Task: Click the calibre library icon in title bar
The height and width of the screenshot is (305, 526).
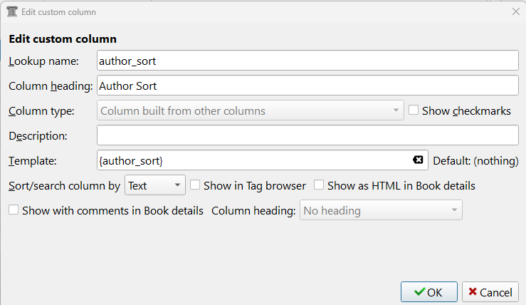Action: tap(11, 12)
